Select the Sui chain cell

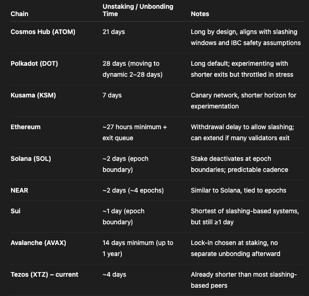point(16,211)
